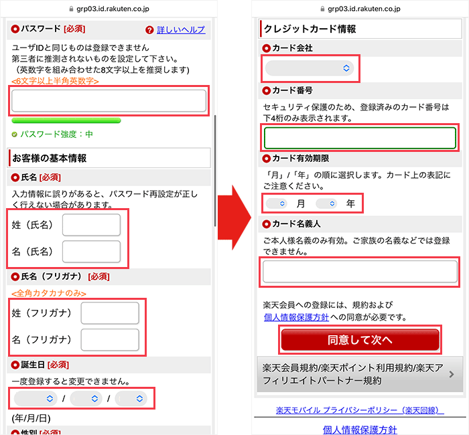Open the card expiry month dropdown

pos(276,203)
